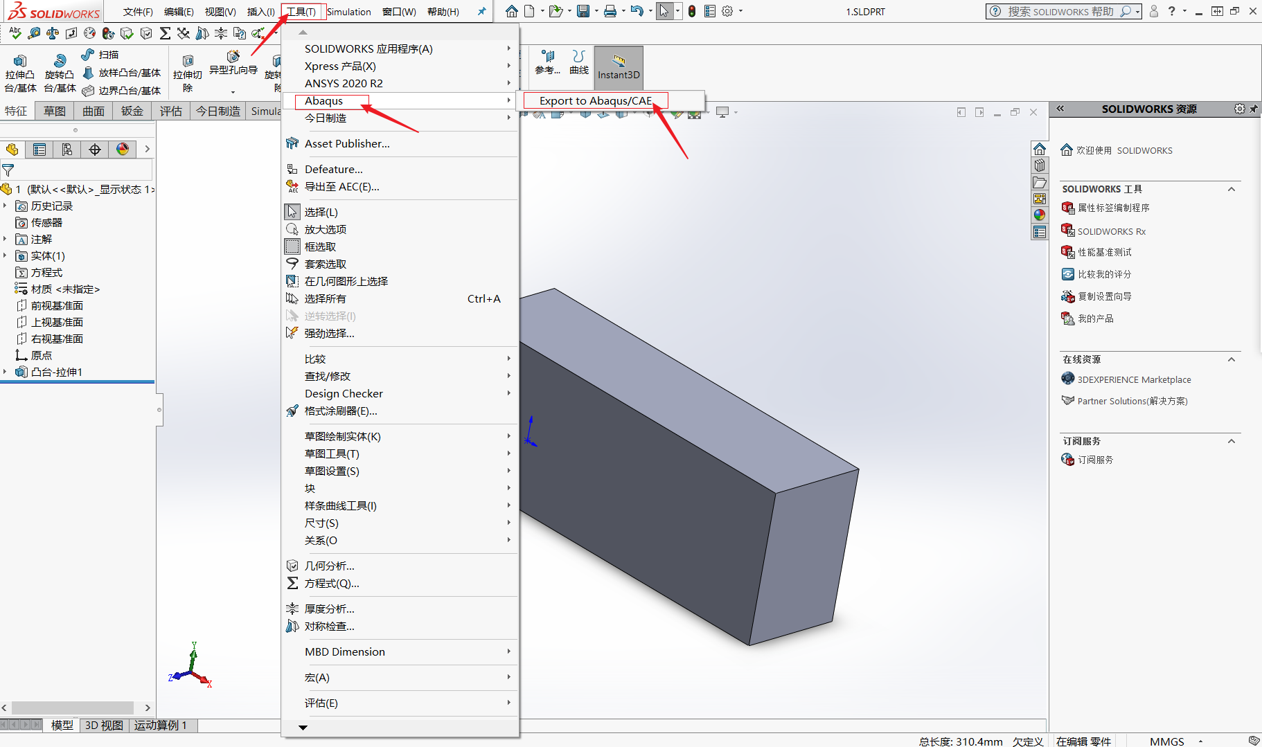Click the sensor gauge dial icon
Viewport: 1262px width, 747px height.
[90, 33]
